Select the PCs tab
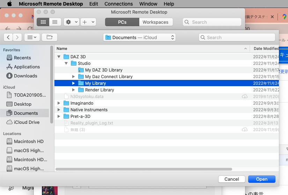 pyautogui.click(x=122, y=22)
